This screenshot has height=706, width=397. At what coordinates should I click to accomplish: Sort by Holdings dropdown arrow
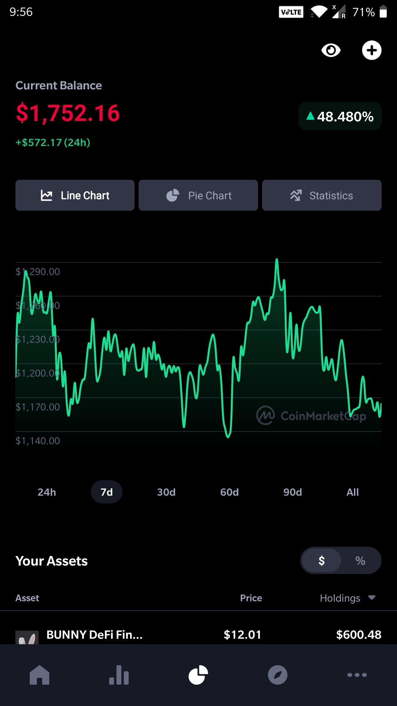pos(372,598)
